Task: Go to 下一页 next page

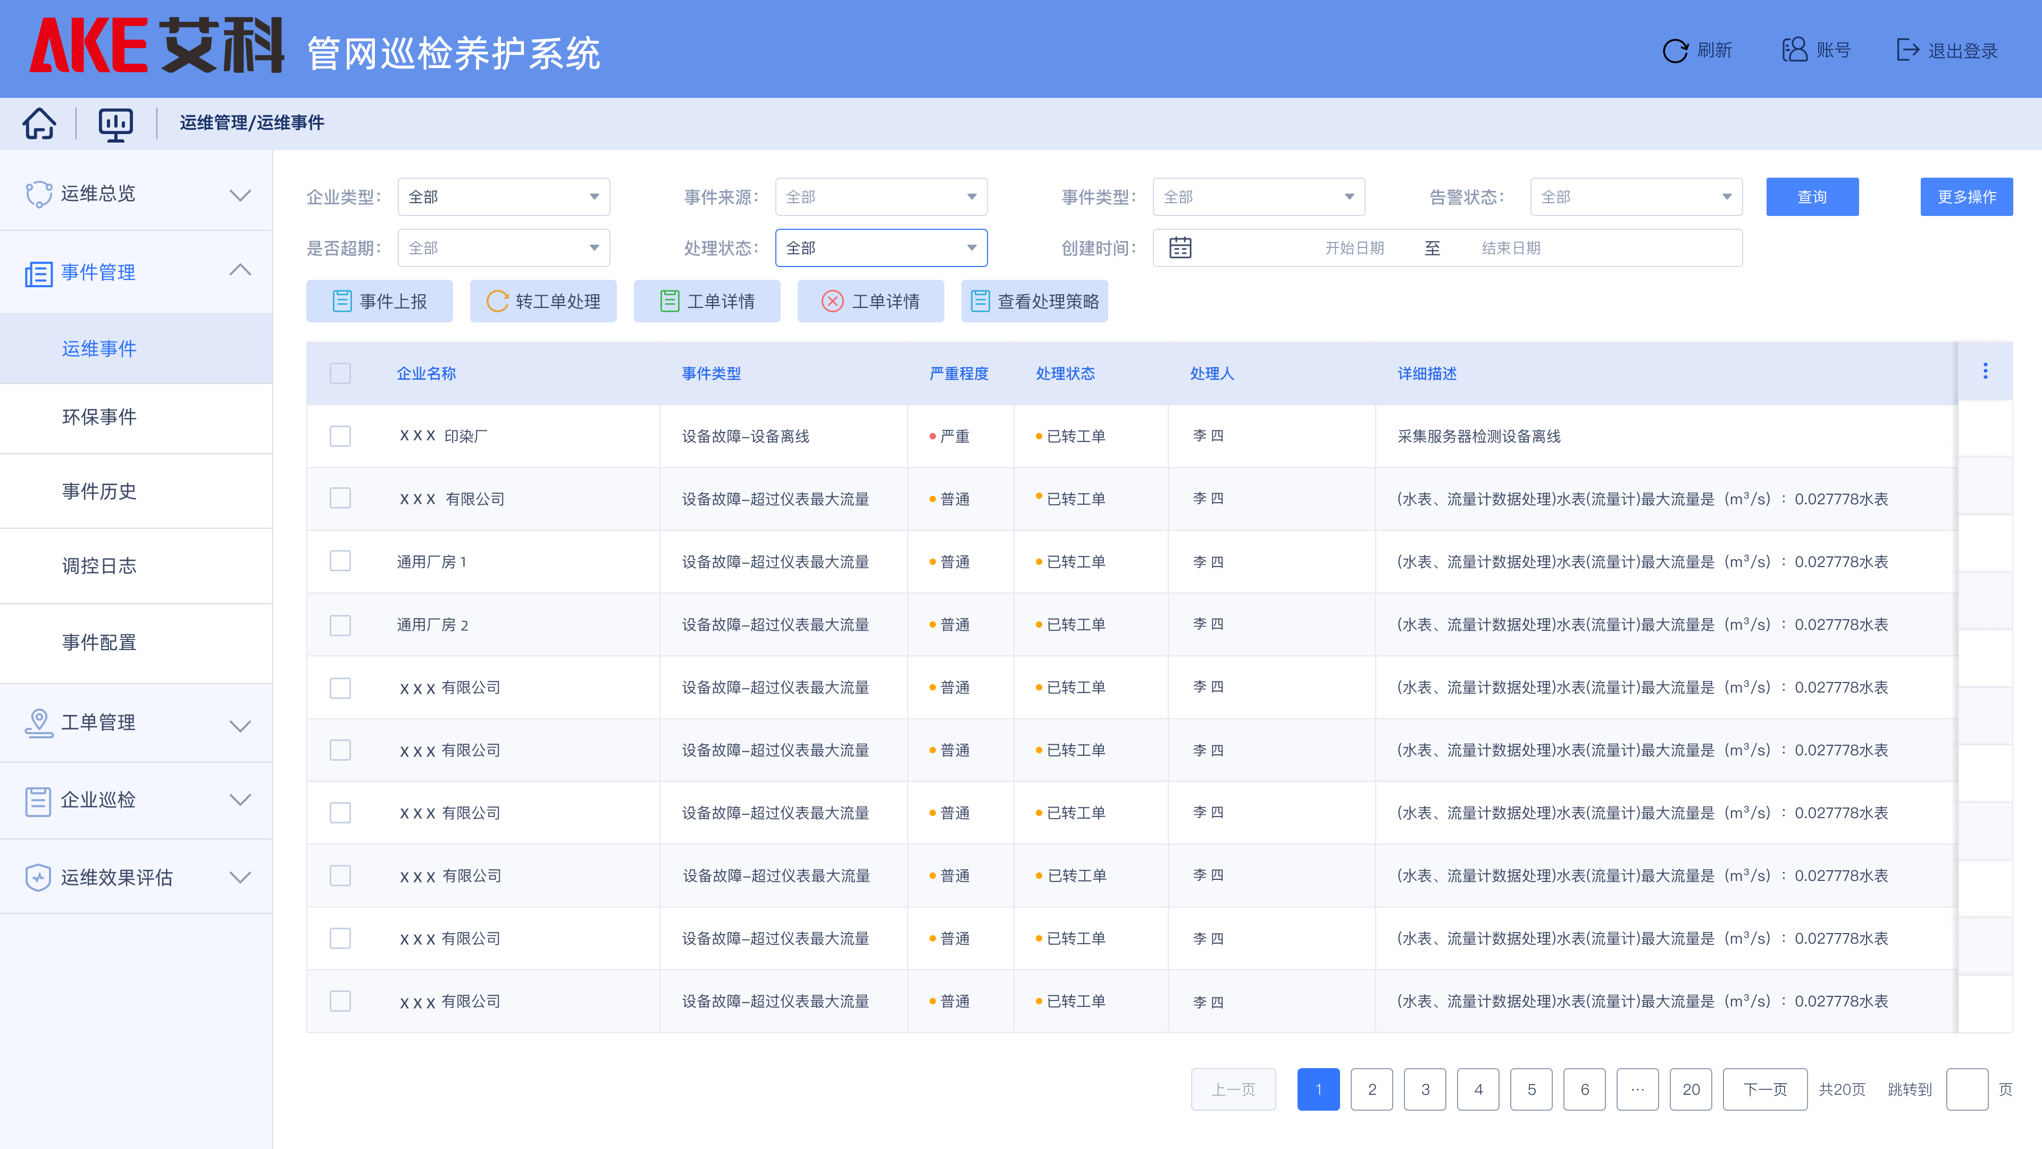Action: click(x=1764, y=1089)
